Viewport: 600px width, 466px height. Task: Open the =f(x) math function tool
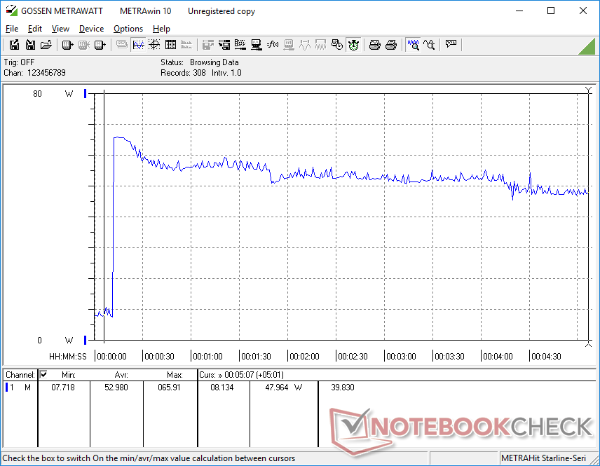click(273, 45)
